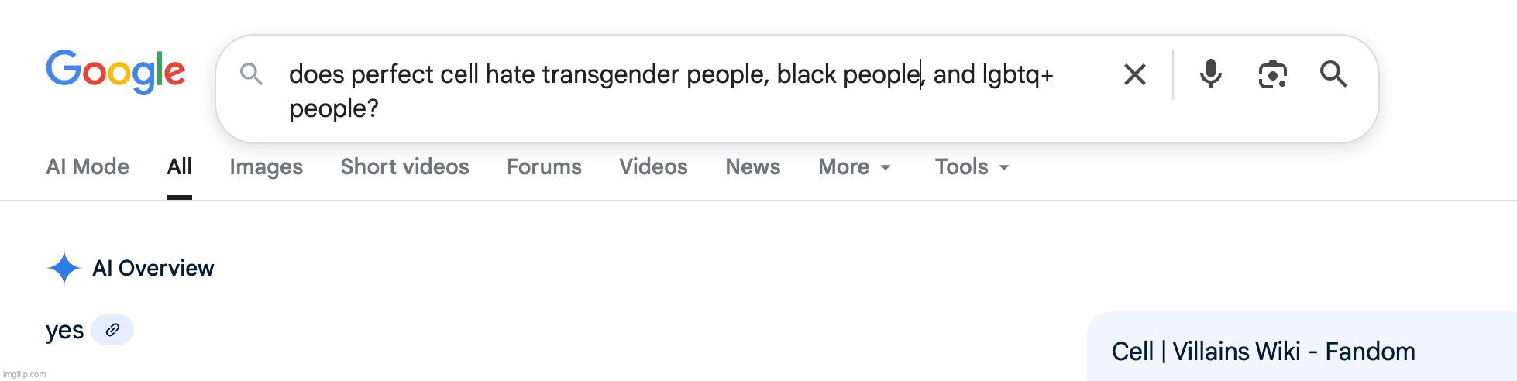Expand the More dropdown menu
Viewport: 1517px width, 381px height.
pyautogui.click(x=855, y=167)
